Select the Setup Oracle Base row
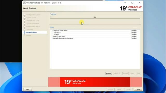This screenshot has height=93, width=166. click(95, 36)
